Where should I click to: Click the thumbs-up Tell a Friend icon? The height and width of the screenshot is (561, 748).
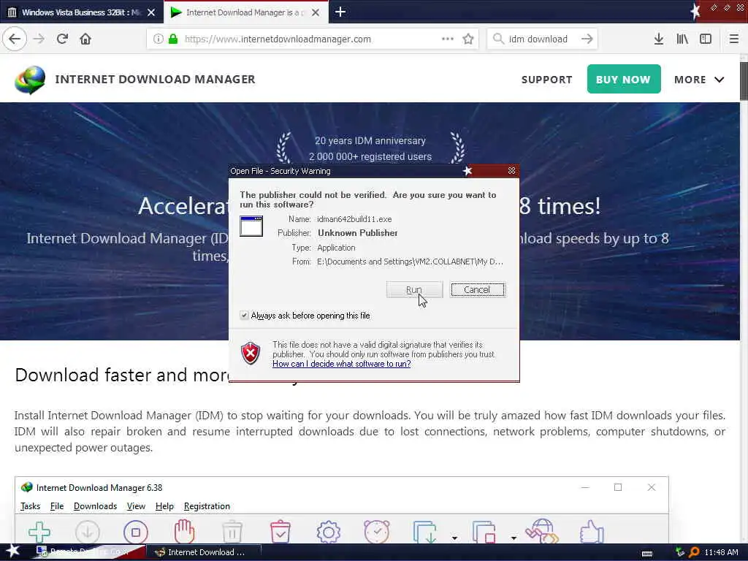tap(592, 532)
